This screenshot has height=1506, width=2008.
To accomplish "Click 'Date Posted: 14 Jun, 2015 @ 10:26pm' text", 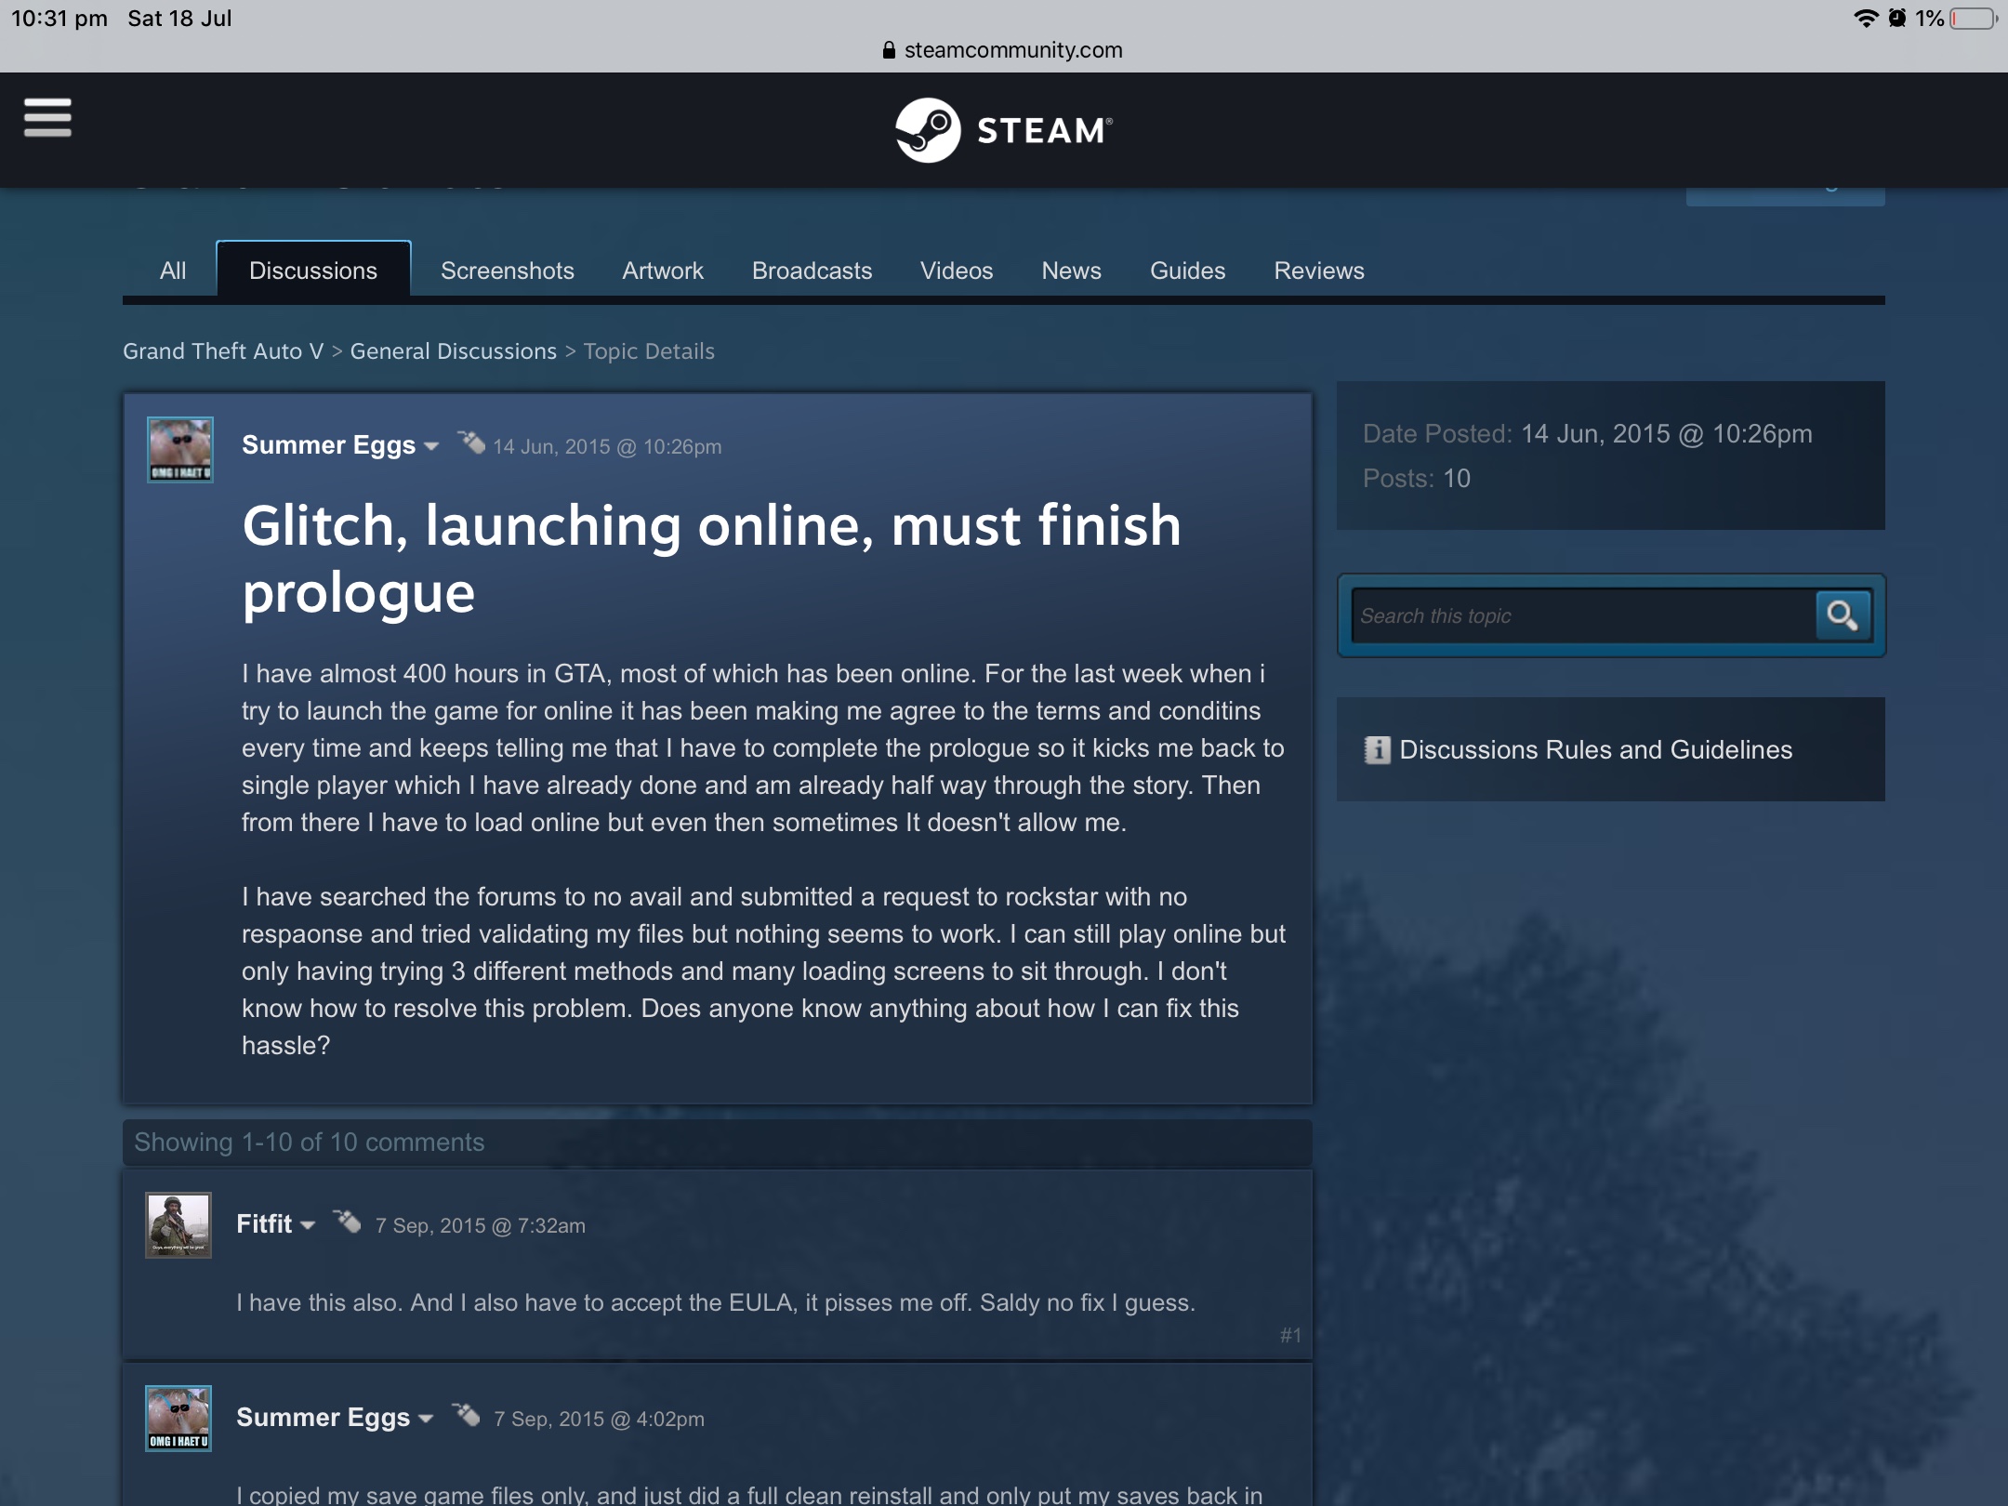I will click(x=1588, y=434).
